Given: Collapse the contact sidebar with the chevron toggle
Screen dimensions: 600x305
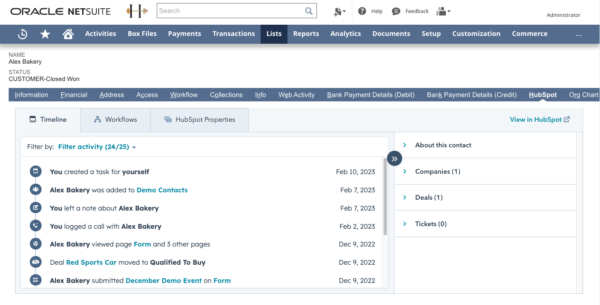Looking at the screenshot, I should click(394, 159).
